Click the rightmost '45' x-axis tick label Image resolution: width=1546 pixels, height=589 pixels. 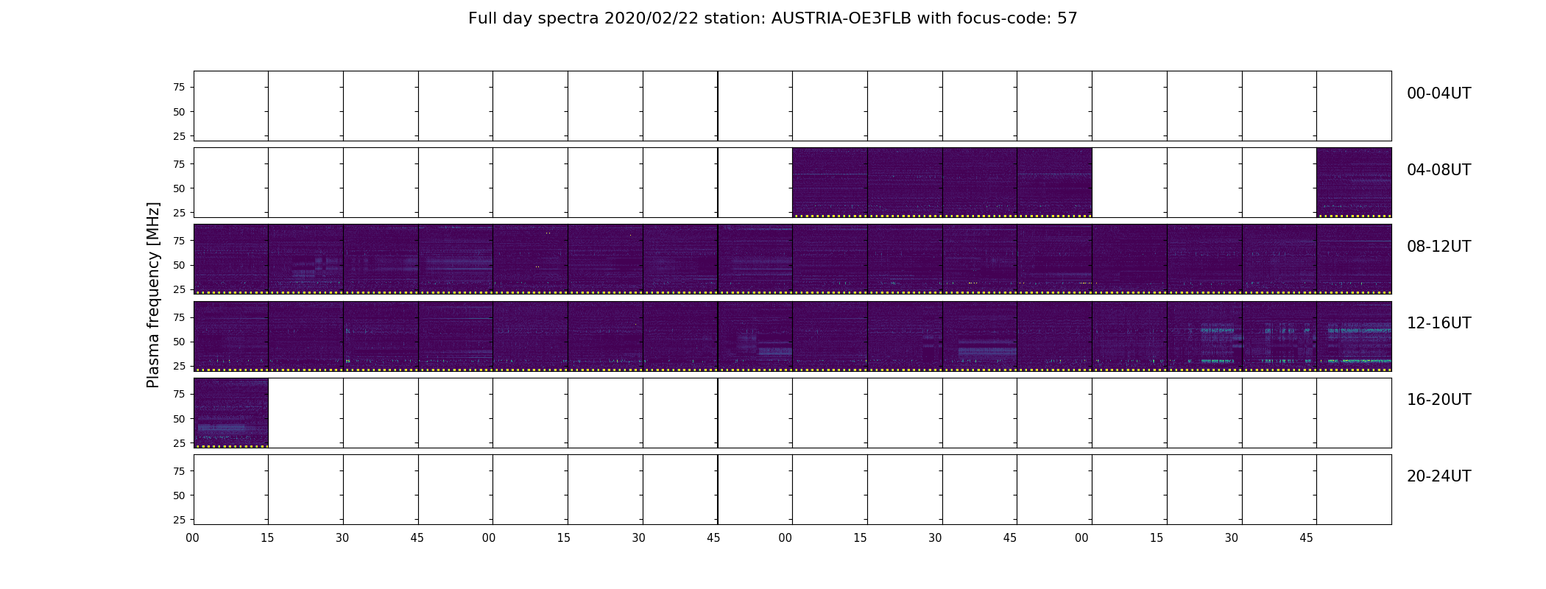1306,538
